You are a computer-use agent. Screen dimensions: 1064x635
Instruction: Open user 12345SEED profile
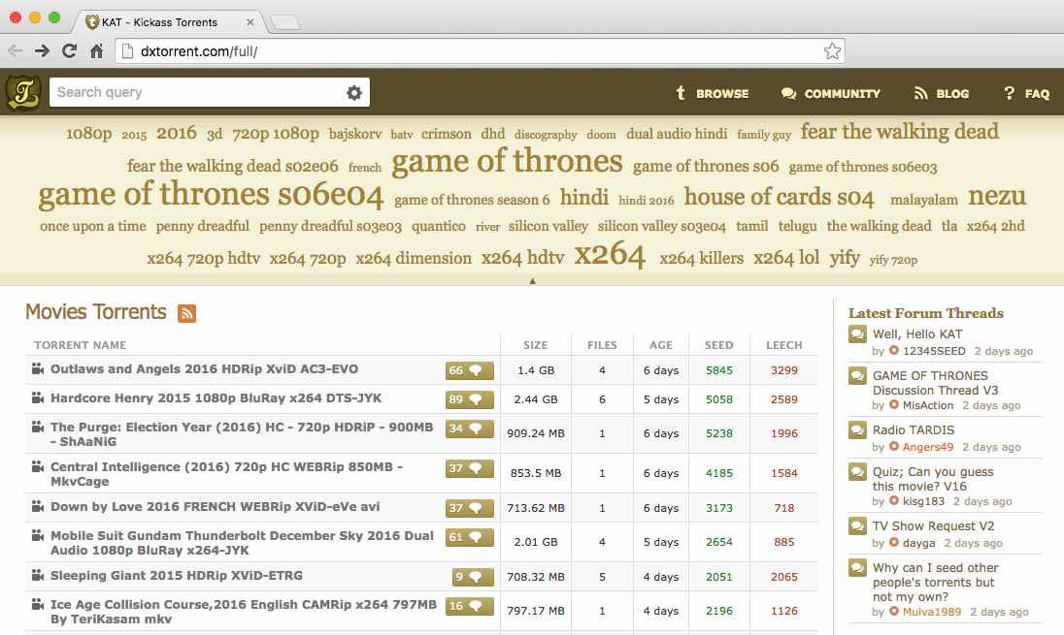pyautogui.click(x=934, y=351)
